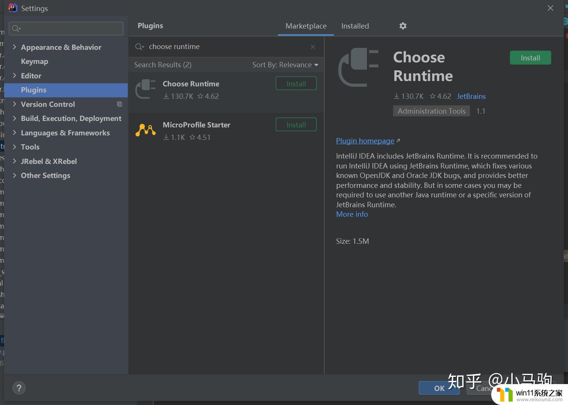Open the plugins gear settings menu
This screenshot has width=568, height=405.
point(403,26)
